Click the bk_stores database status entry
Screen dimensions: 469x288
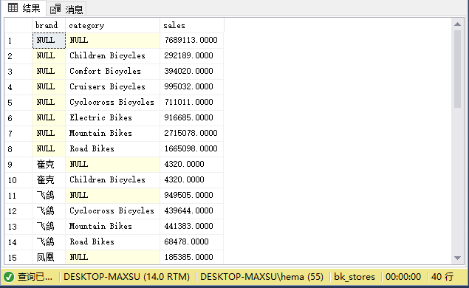pos(355,277)
